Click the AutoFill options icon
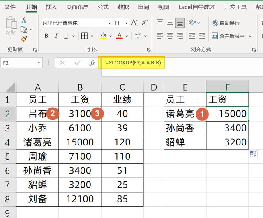 [253, 154]
